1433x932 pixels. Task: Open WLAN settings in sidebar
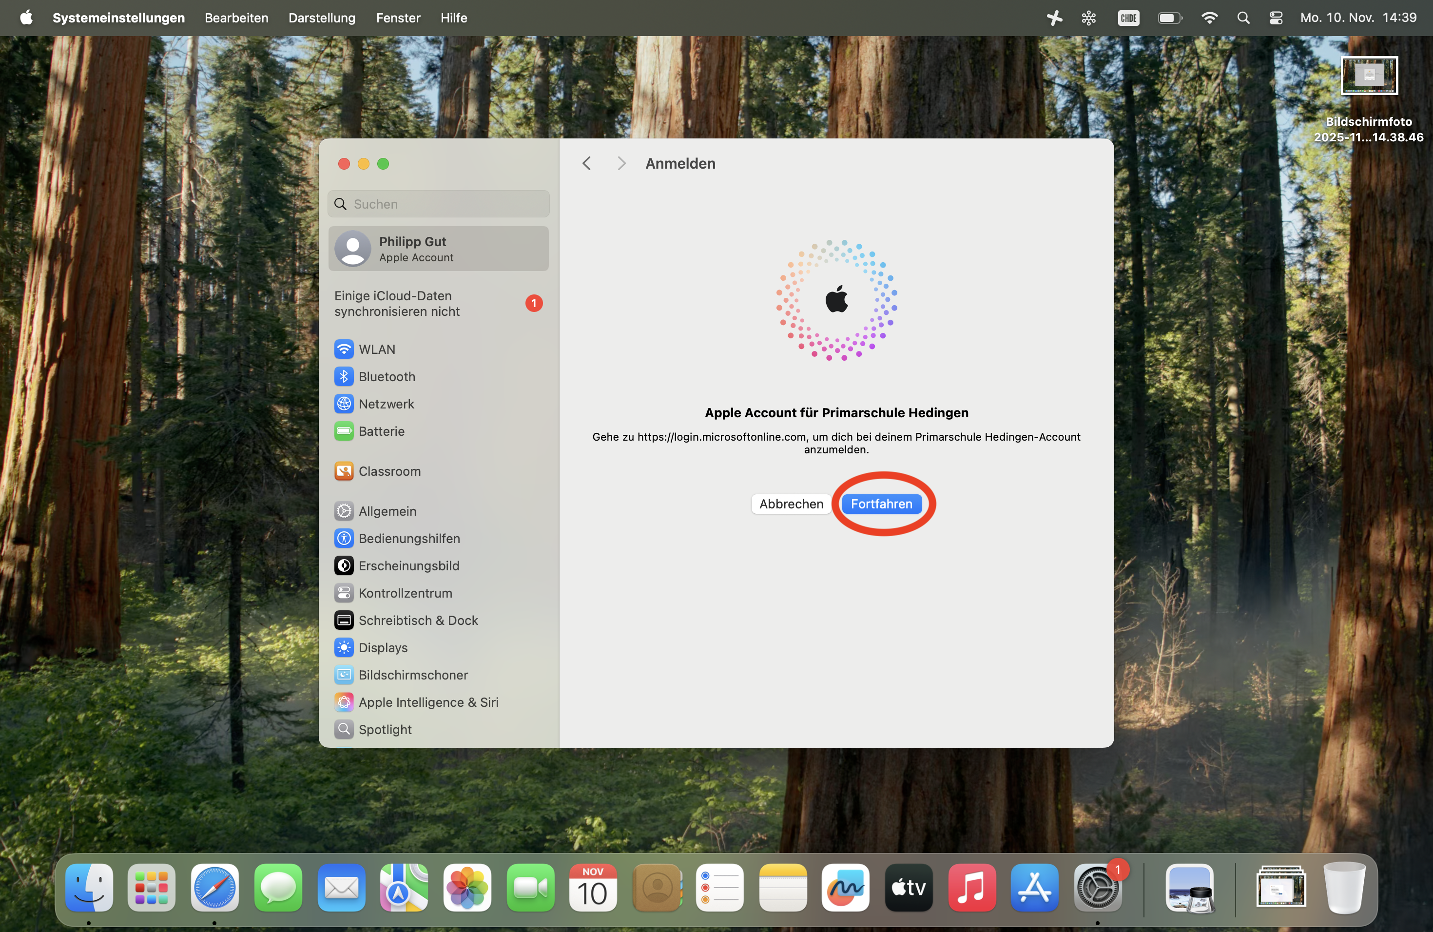point(376,349)
